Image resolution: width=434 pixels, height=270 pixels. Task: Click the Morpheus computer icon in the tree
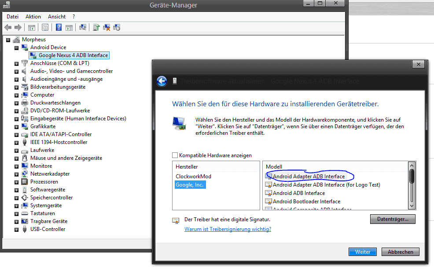[16, 40]
